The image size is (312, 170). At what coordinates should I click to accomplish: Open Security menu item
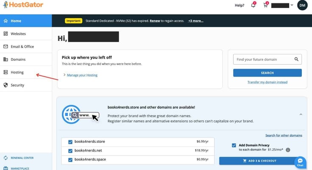(26, 85)
